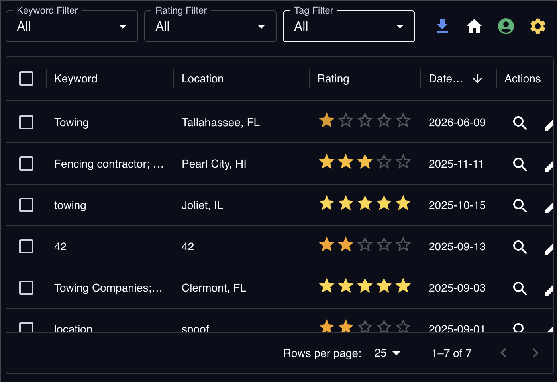557x382 pixels.
Task: Click the date '2025-11-11'
Action: 456,164
